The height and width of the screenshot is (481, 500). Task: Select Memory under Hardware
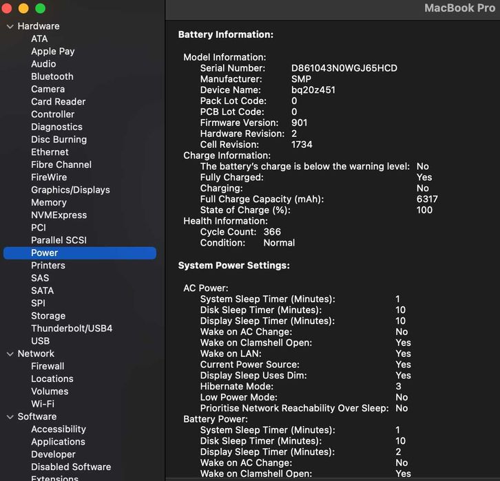click(49, 202)
